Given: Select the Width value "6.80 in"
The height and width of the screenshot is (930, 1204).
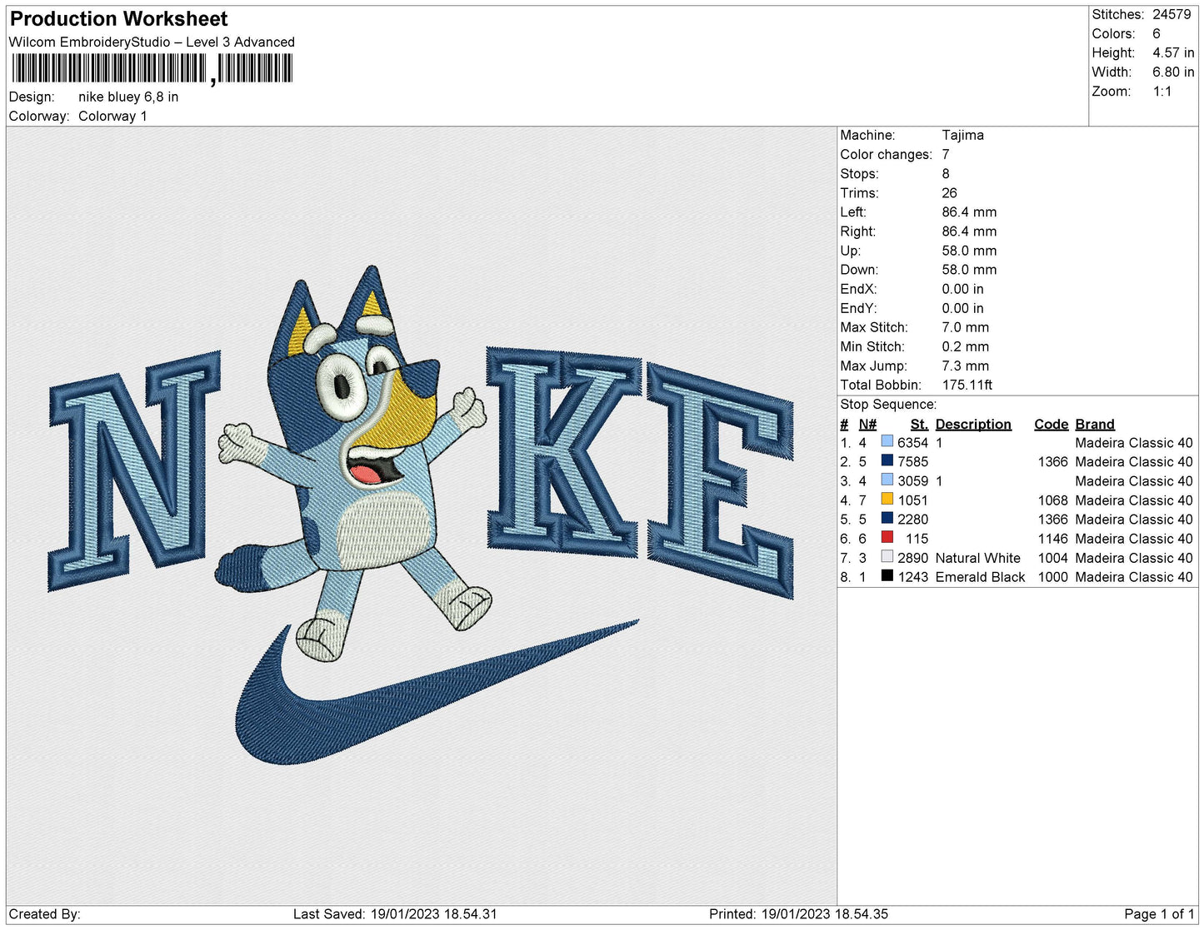Looking at the screenshot, I should (1173, 72).
